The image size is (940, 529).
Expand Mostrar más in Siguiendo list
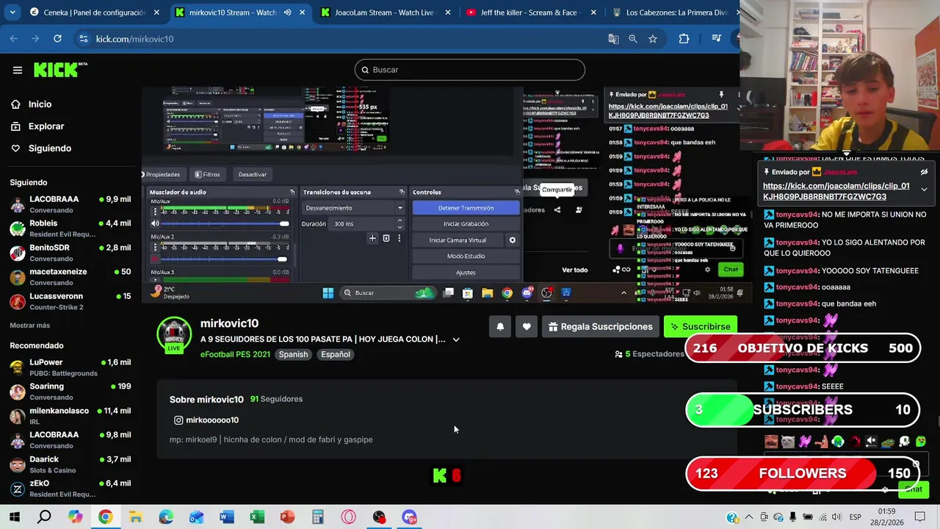[30, 325]
